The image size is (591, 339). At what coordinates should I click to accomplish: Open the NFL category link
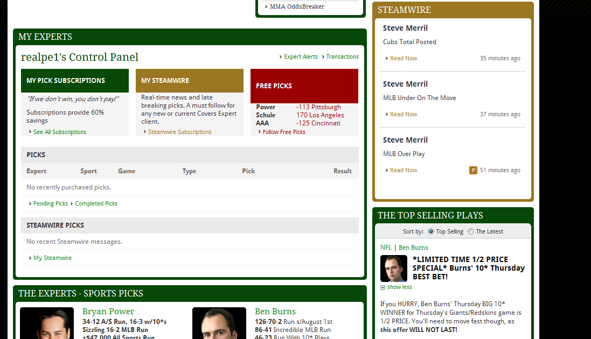[x=386, y=248]
